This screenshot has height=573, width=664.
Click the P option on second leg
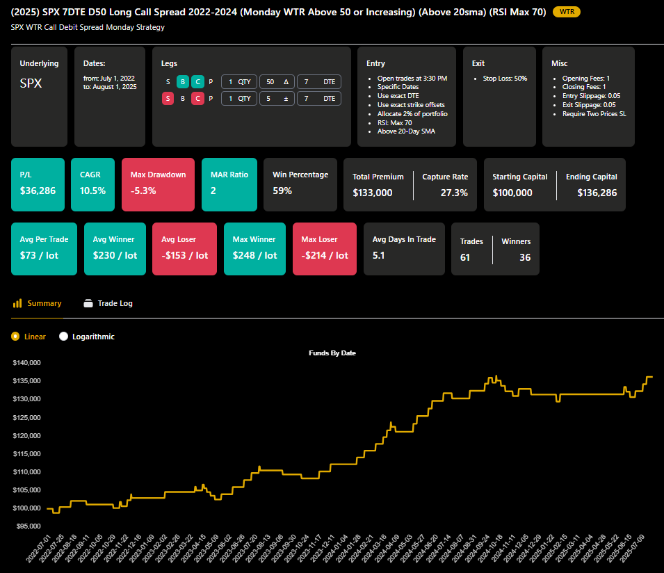[211, 98]
